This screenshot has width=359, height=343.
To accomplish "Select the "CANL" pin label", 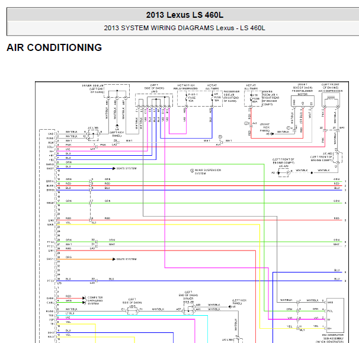I will [x=50, y=303].
